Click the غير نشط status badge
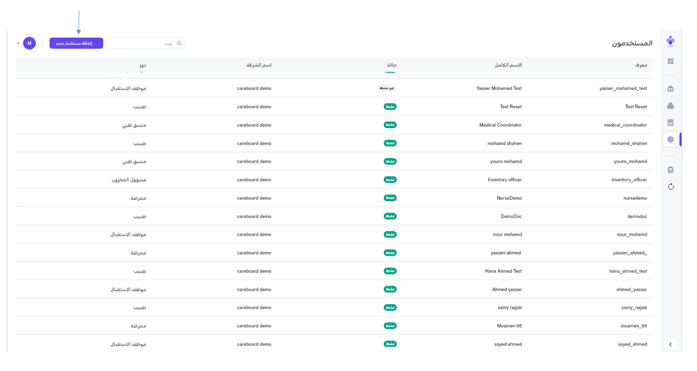 point(387,88)
